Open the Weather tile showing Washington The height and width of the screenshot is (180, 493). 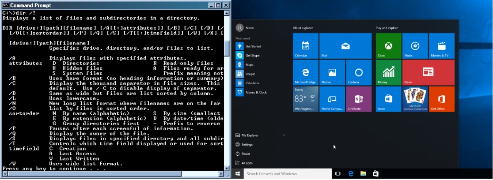click(305, 99)
